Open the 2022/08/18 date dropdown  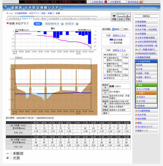(x=52, y=24)
